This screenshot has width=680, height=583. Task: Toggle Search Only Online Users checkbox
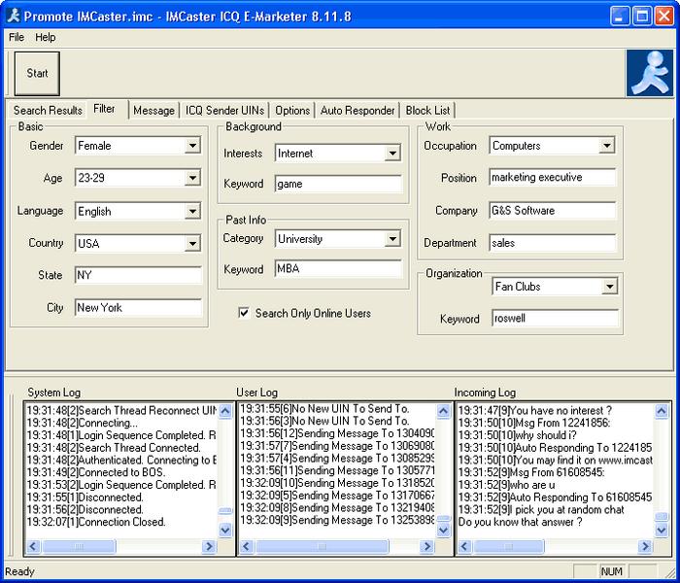click(244, 313)
